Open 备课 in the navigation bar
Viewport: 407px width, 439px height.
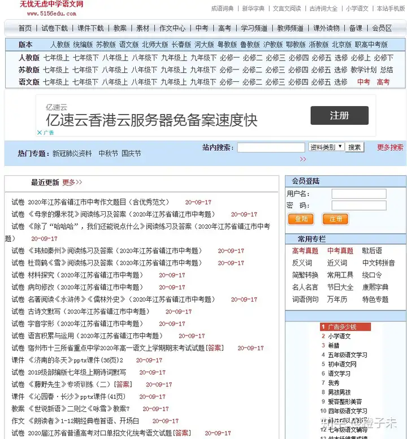356,28
